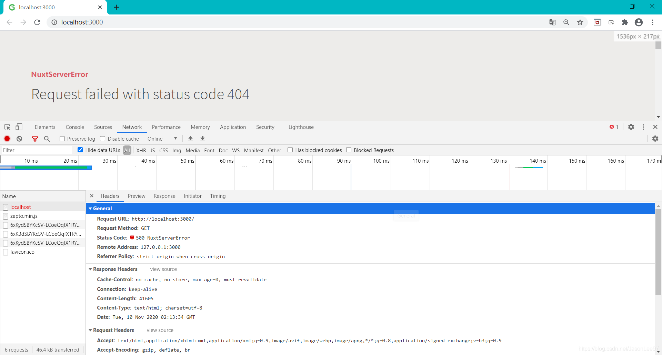
Task: Filter requests by XHR
Action: point(141,150)
